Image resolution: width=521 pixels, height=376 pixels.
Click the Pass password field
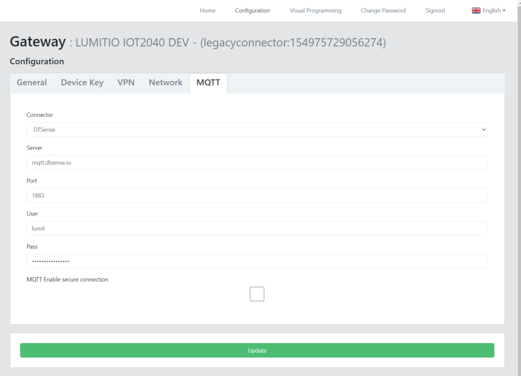tap(257, 261)
